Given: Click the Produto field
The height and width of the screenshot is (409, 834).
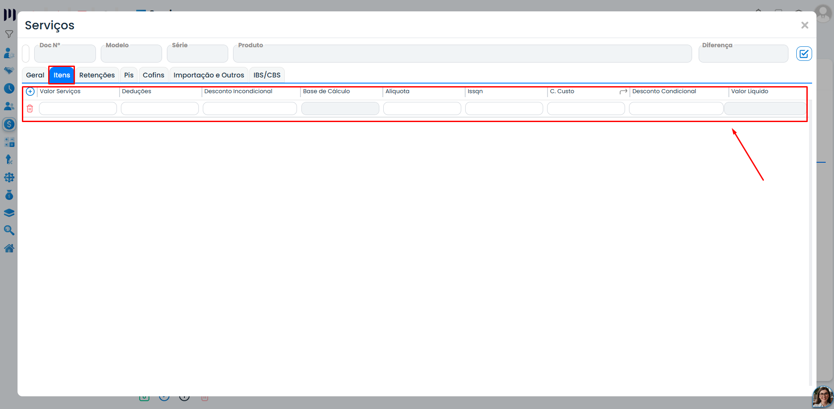Looking at the screenshot, I should [x=463, y=53].
